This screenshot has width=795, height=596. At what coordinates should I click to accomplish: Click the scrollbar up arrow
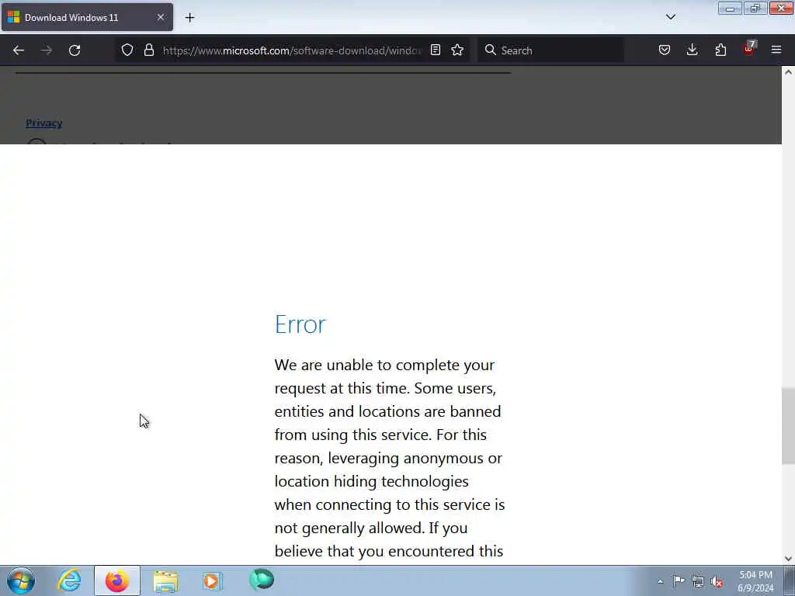789,72
